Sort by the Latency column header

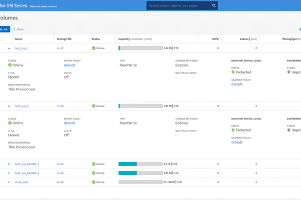click(x=248, y=39)
